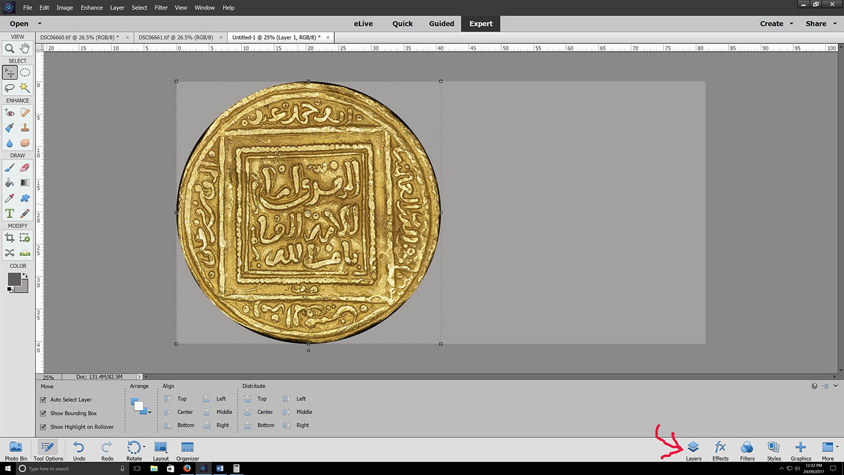The height and width of the screenshot is (475, 844).
Task: Click the Undo button
Action: [x=79, y=450]
